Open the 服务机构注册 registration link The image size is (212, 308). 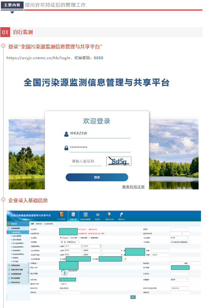click(x=133, y=187)
